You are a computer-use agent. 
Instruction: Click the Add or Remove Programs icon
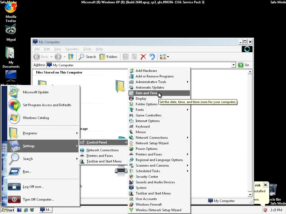(x=131, y=76)
